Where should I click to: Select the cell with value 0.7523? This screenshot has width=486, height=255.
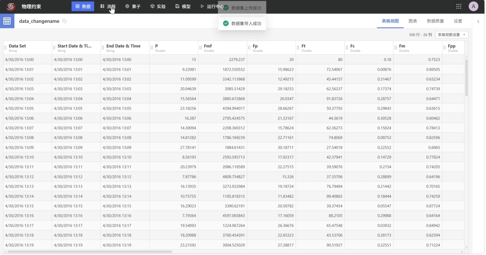click(x=418, y=59)
